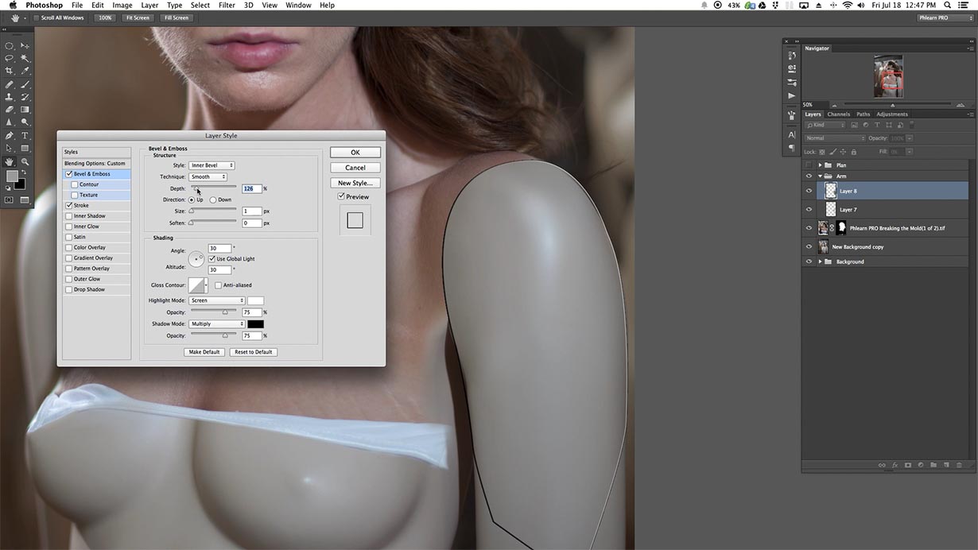Open the Paragraph panel icon

click(791, 148)
